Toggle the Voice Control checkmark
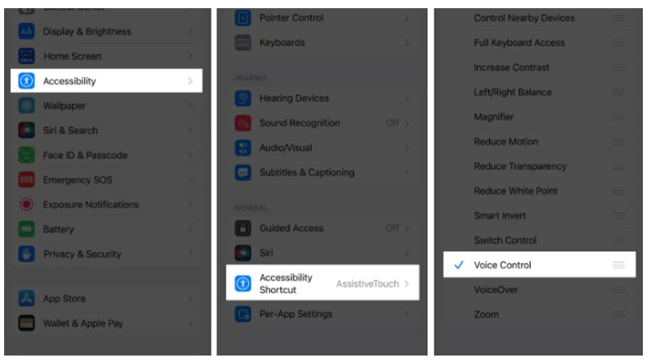Image resolution: width=649 pixels, height=361 pixels. [459, 265]
